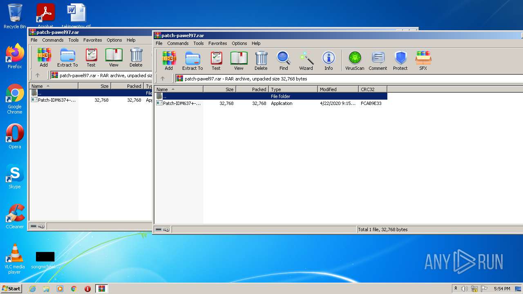Show archive Info from toolbar
Screen dimensions: 523x294
(x=329, y=61)
